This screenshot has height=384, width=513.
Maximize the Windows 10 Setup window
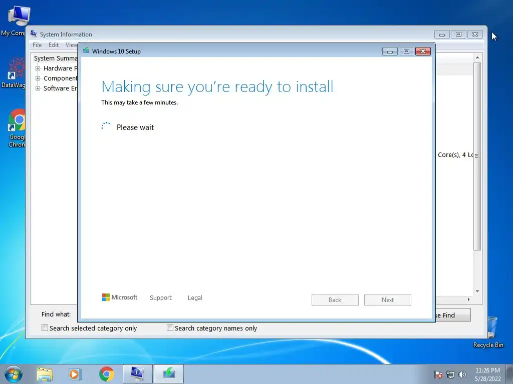click(x=406, y=51)
